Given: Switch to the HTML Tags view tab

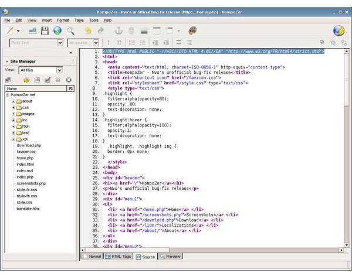Looking at the screenshot, I should tap(118, 256).
